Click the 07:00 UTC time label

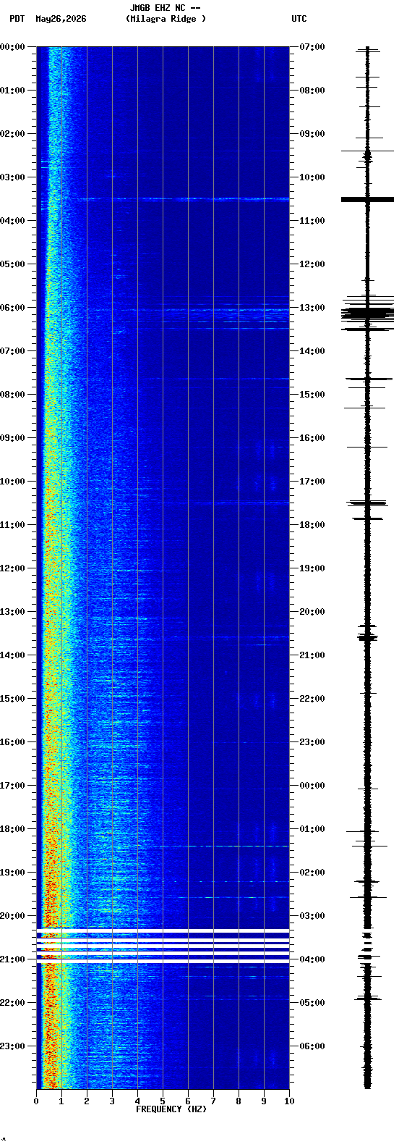[312, 47]
